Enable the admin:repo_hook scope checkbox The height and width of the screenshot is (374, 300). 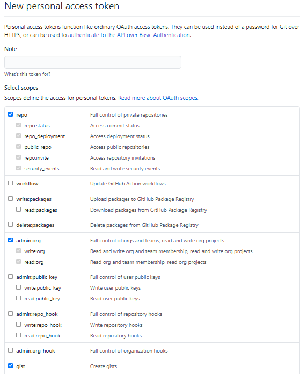coord(11,314)
